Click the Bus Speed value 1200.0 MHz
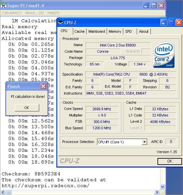The image size is (183, 195). (102, 128)
